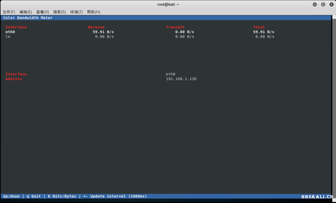Click the "q Quit" status bar hint
The height and width of the screenshot is (203, 336).
coord(34,196)
